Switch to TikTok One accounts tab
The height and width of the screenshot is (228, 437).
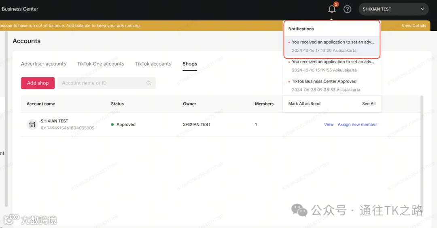[101, 64]
